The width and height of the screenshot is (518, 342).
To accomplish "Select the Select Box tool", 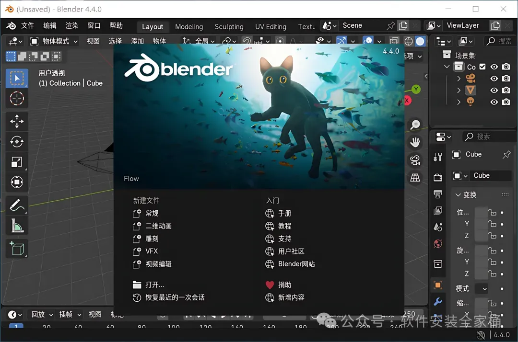I will coord(16,78).
